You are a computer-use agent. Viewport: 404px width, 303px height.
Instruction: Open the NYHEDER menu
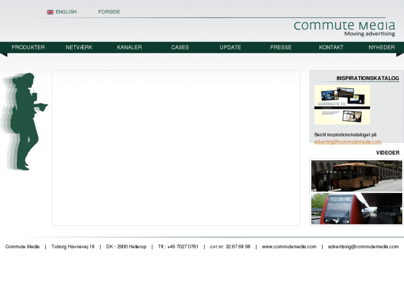pos(382,47)
